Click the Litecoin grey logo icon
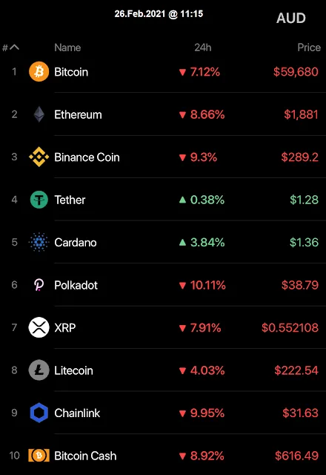The image size is (326, 475). 39,370
